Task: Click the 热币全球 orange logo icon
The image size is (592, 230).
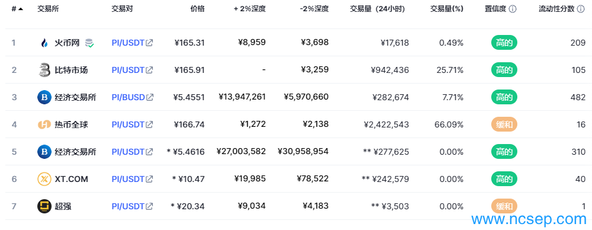Action: [44, 124]
